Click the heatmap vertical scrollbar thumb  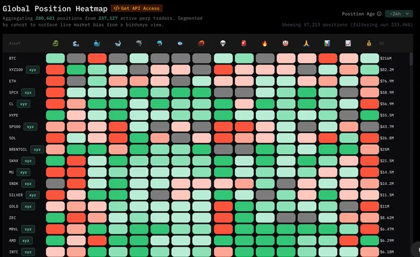coord(411,59)
